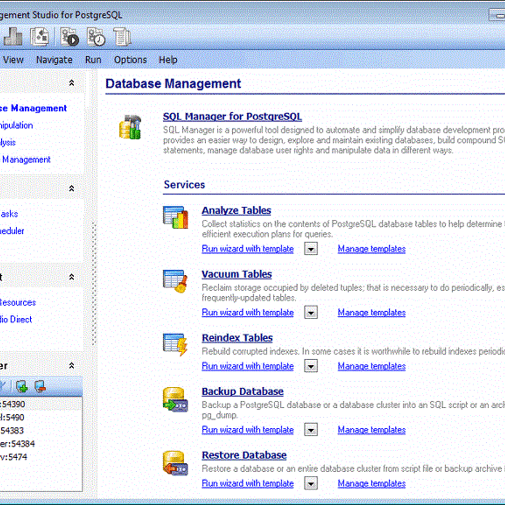Open template dropdown under Analyze Tables
505x505 pixels.
coord(311,249)
